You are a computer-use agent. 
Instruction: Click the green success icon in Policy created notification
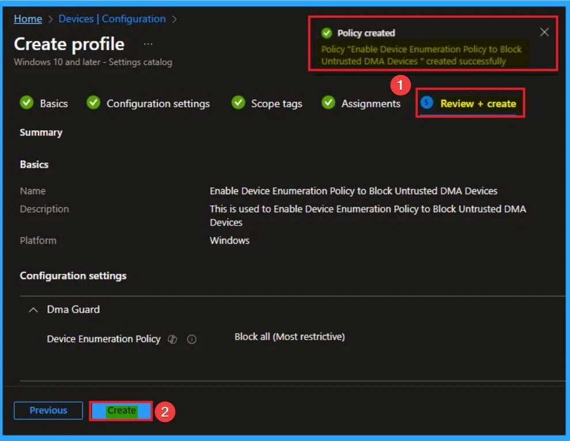coord(327,33)
